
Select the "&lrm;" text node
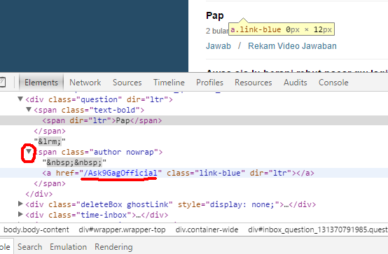[x=50, y=141]
